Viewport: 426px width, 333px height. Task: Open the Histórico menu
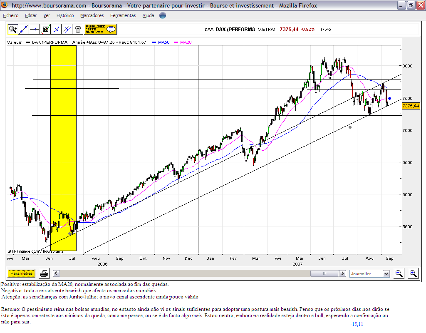point(65,15)
